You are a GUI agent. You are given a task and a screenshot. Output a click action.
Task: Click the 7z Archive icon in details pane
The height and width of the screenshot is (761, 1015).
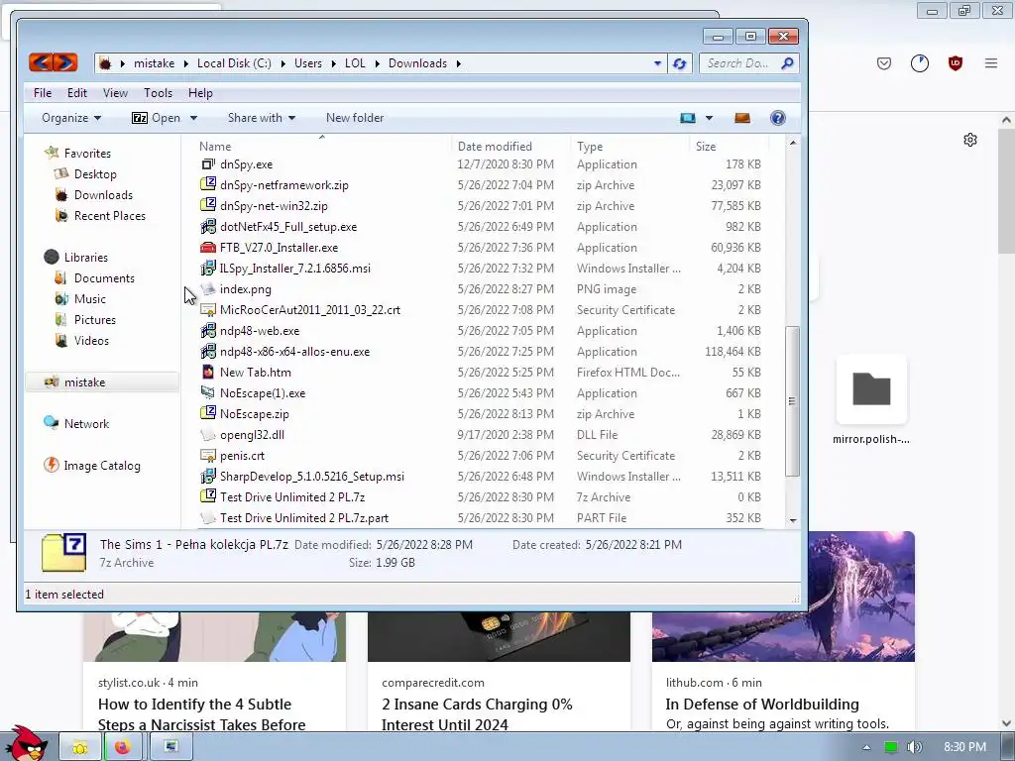point(63,553)
